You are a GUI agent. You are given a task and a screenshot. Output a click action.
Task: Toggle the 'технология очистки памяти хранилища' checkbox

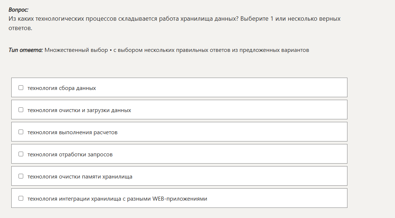pos(21,176)
